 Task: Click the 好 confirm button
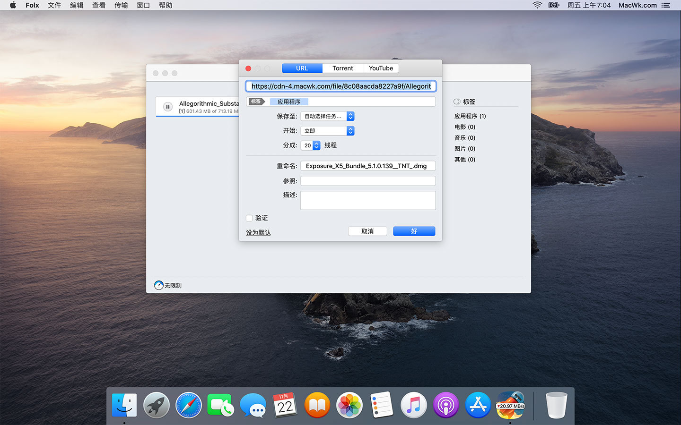414,231
